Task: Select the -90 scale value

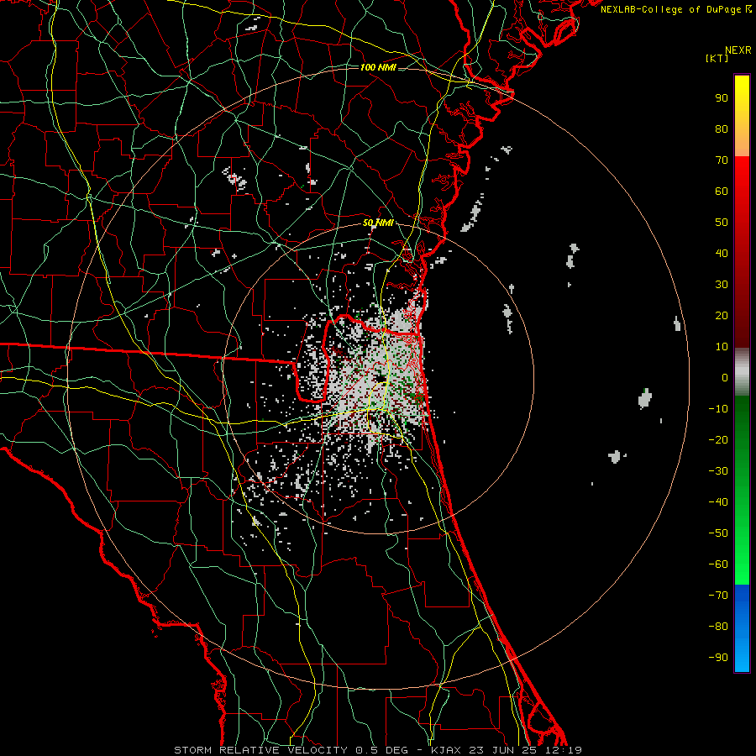Action: click(x=718, y=658)
